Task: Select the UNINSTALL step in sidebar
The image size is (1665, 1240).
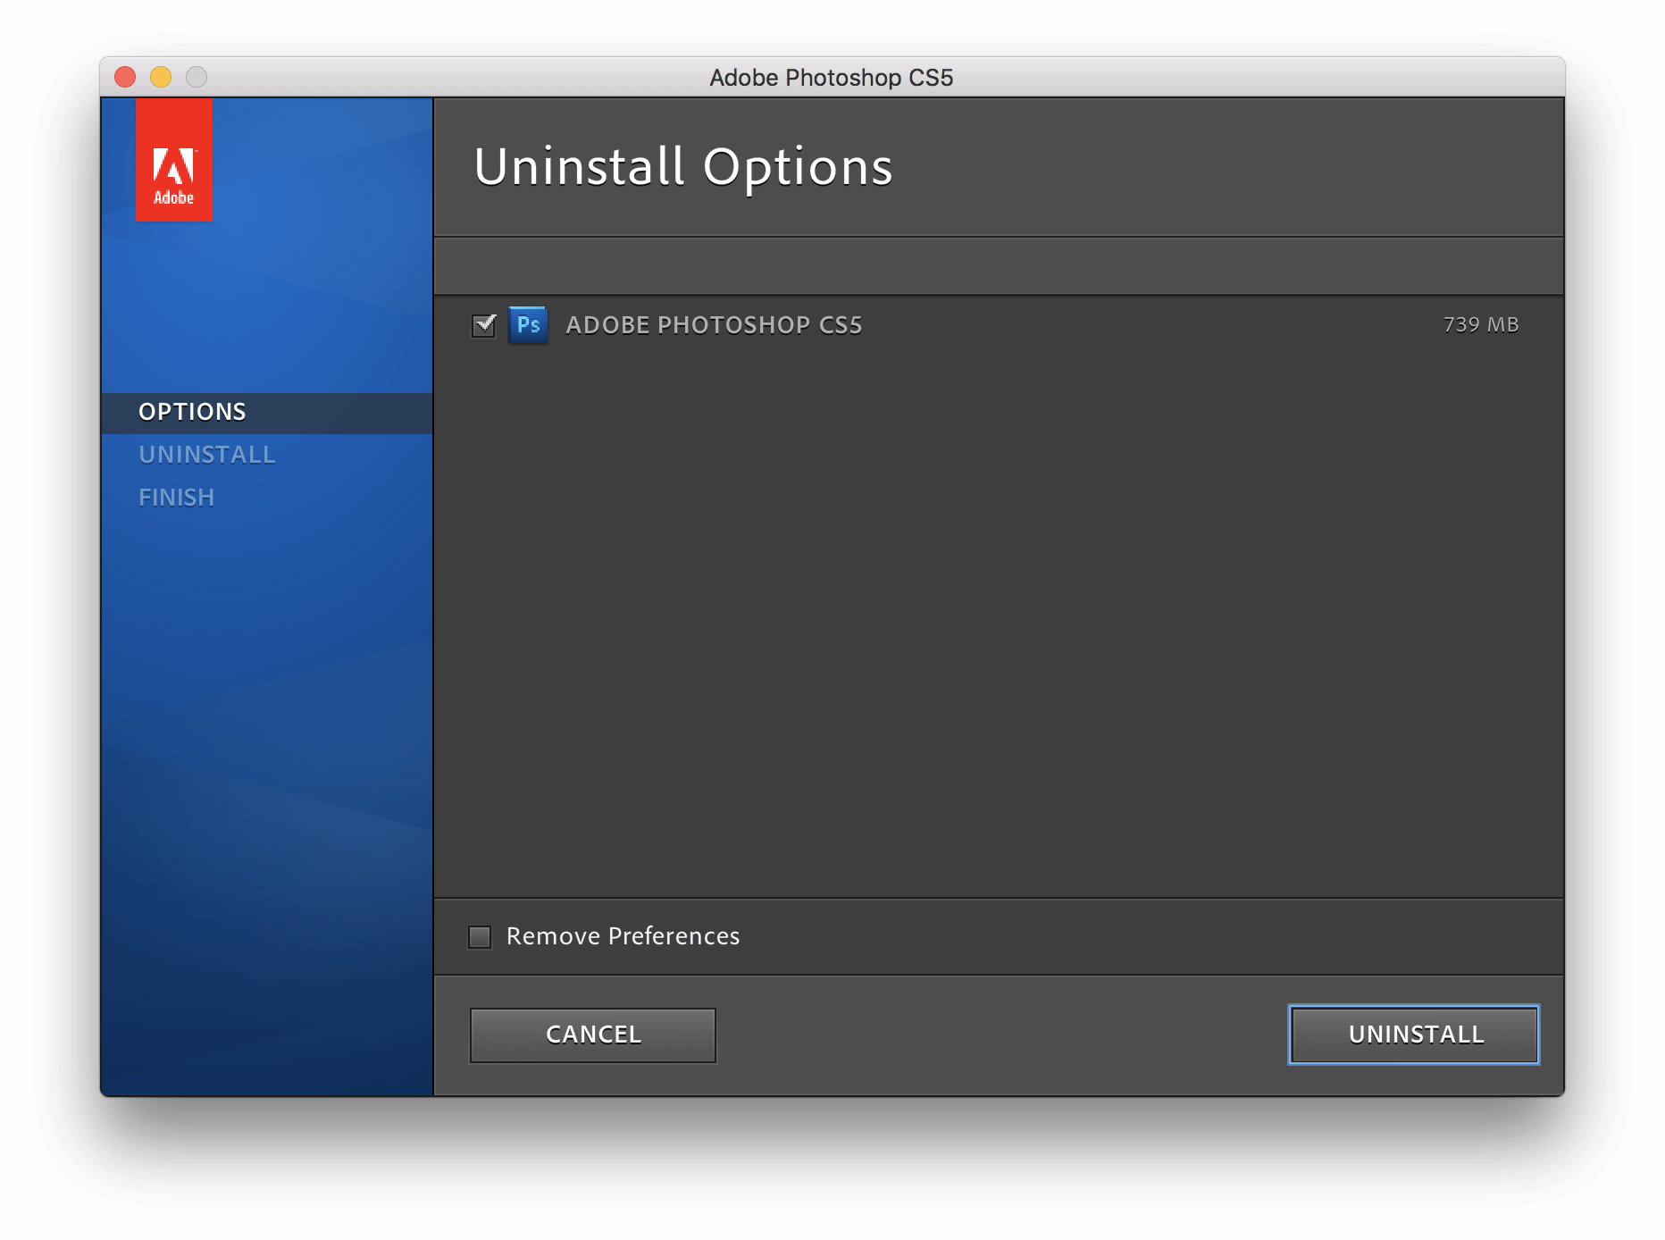Action: click(x=206, y=455)
